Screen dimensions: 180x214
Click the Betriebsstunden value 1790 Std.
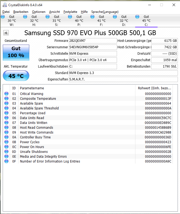(165, 67)
